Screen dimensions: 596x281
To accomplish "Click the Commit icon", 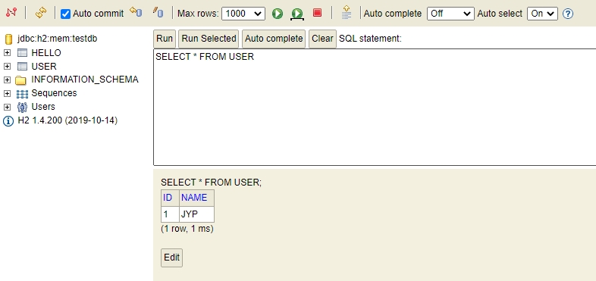I will click(158, 13).
